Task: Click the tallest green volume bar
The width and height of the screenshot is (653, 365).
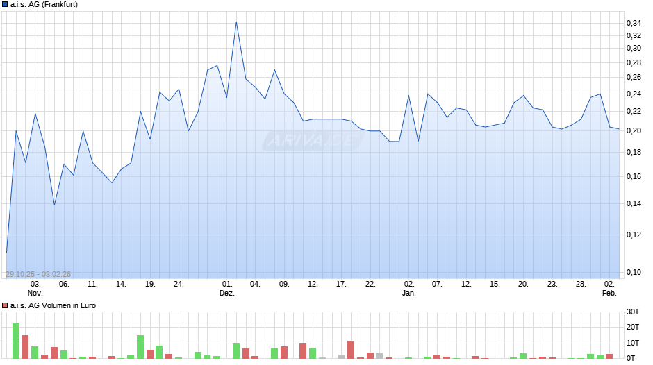Action: click(x=16, y=341)
